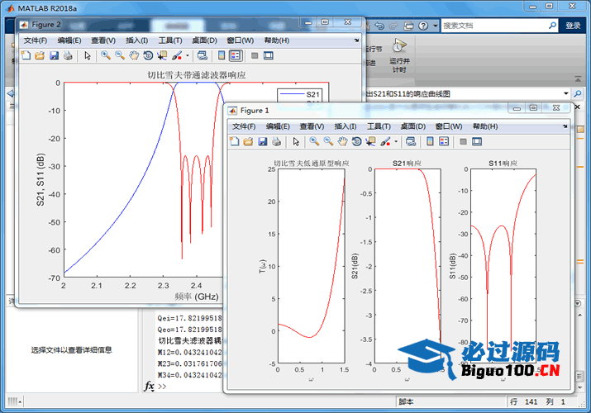
Task: Print icon in Figure 2 toolbar
Action: (68, 55)
